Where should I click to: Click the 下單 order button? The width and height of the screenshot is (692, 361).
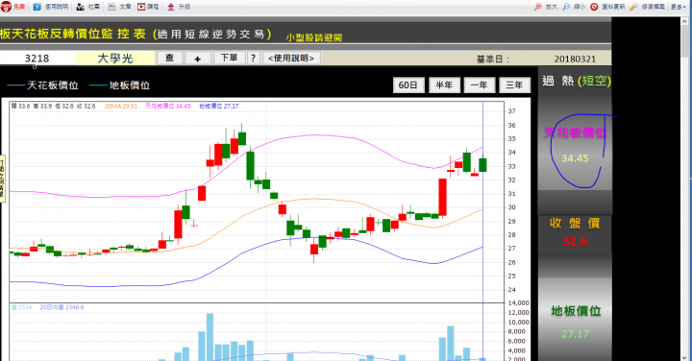tap(229, 59)
